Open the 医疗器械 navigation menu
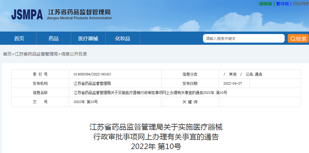Image resolution: width=309 pixels, height=153 pixels. click(88, 38)
